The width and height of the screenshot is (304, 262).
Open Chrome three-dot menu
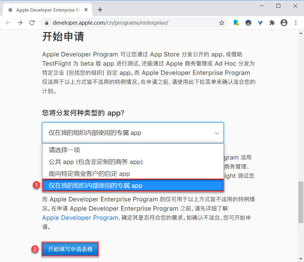296,23
